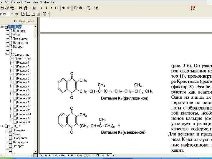Open the Аннотация bookmark

[x=24, y=59]
